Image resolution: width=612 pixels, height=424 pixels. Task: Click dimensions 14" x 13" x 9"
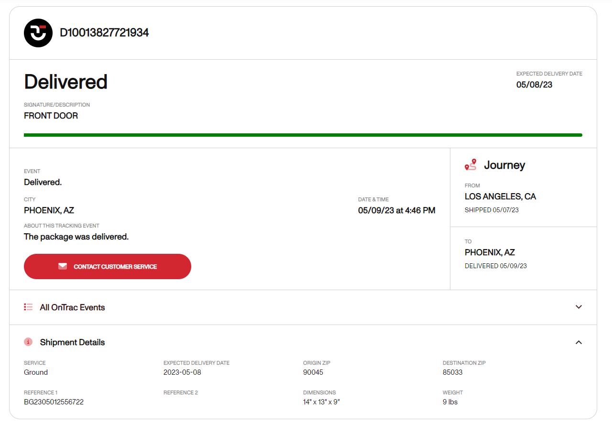click(x=321, y=402)
